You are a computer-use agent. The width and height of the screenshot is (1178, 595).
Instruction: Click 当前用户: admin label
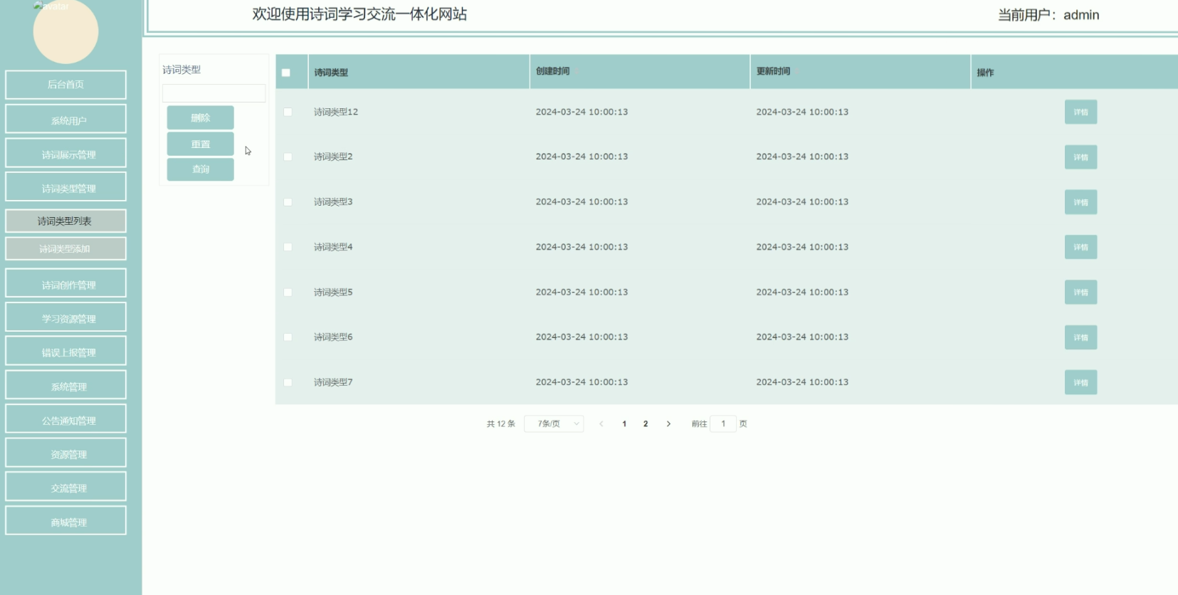pyautogui.click(x=1048, y=15)
